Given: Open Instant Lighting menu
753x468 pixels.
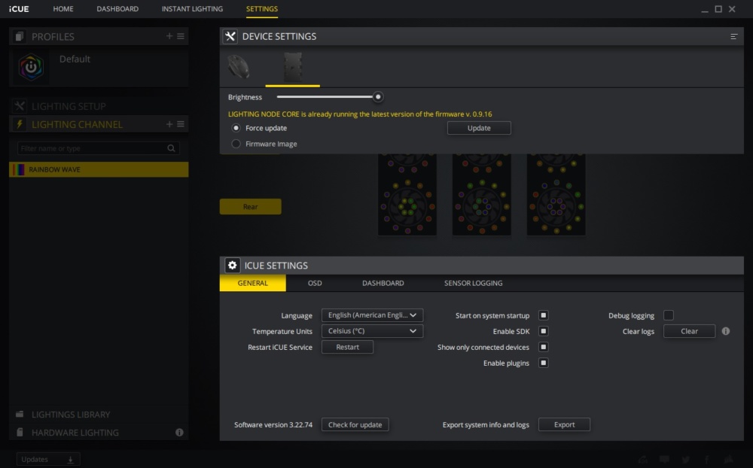Looking at the screenshot, I should click(x=192, y=8).
